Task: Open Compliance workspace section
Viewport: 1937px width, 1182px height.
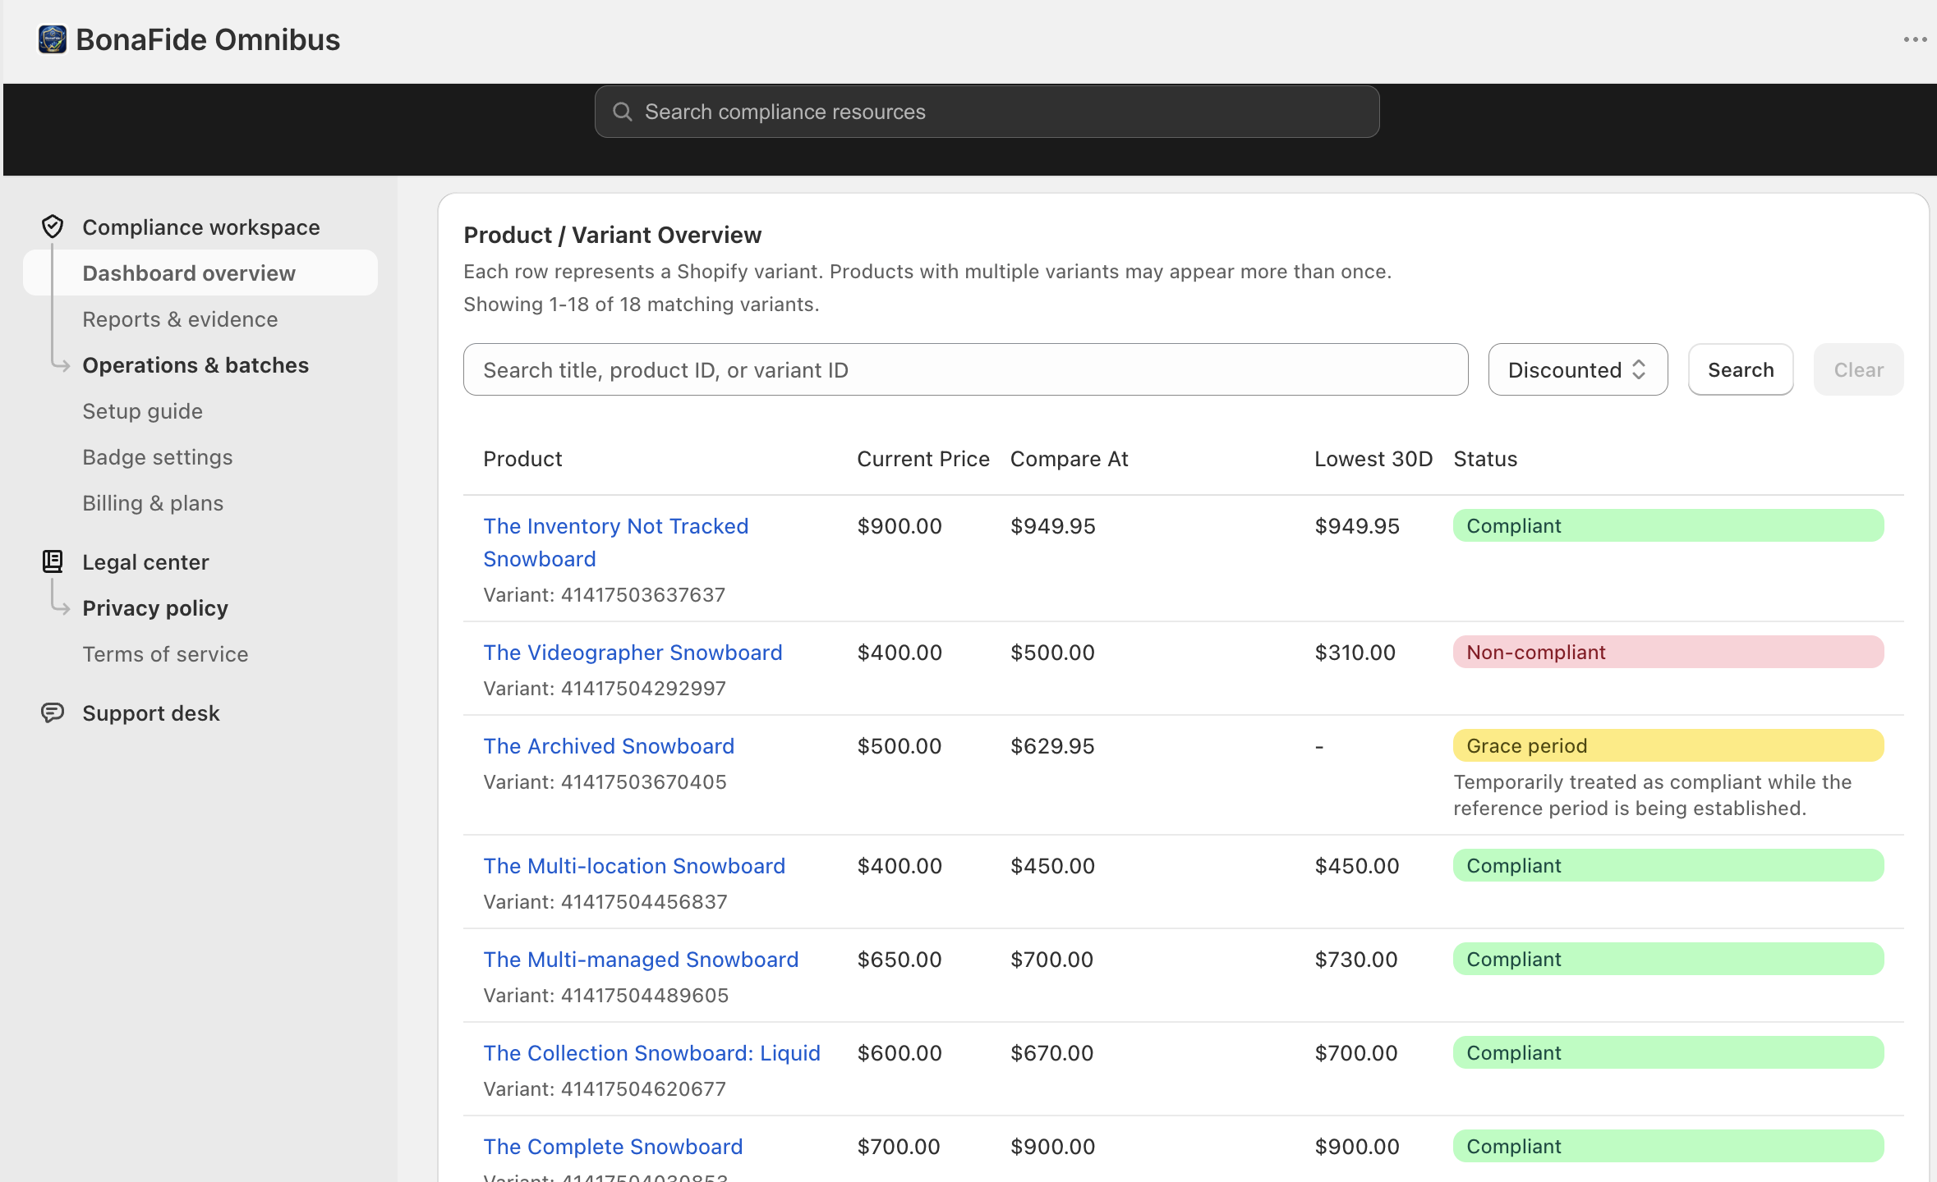Action: [201, 227]
